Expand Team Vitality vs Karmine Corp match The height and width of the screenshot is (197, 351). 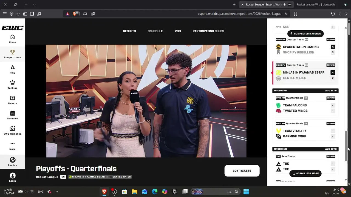[x=331, y=123]
